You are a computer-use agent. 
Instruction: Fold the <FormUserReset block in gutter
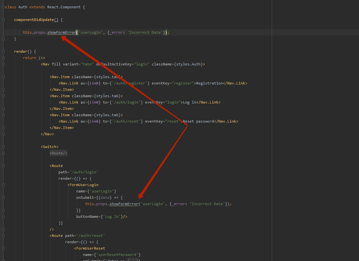(x=3, y=248)
